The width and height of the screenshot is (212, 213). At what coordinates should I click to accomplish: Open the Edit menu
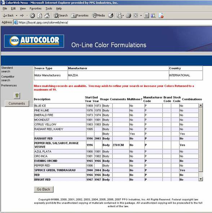tap(13, 9)
